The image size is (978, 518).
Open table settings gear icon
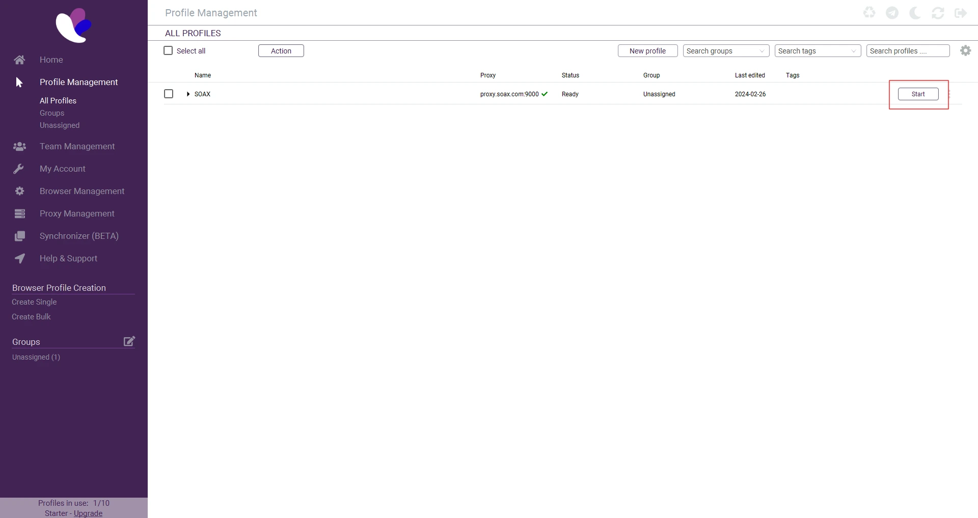(x=965, y=50)
